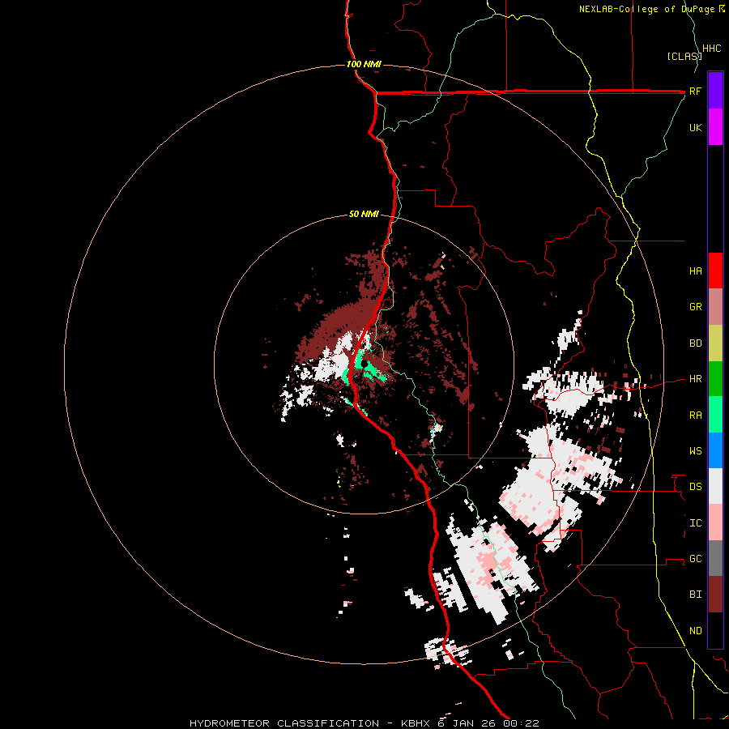Click the WS blue legend swatch

coord(715,450)
